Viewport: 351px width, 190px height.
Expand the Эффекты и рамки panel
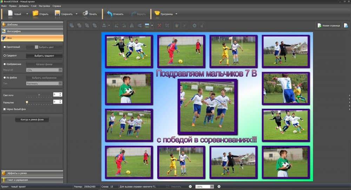click(x=32, y=173)
